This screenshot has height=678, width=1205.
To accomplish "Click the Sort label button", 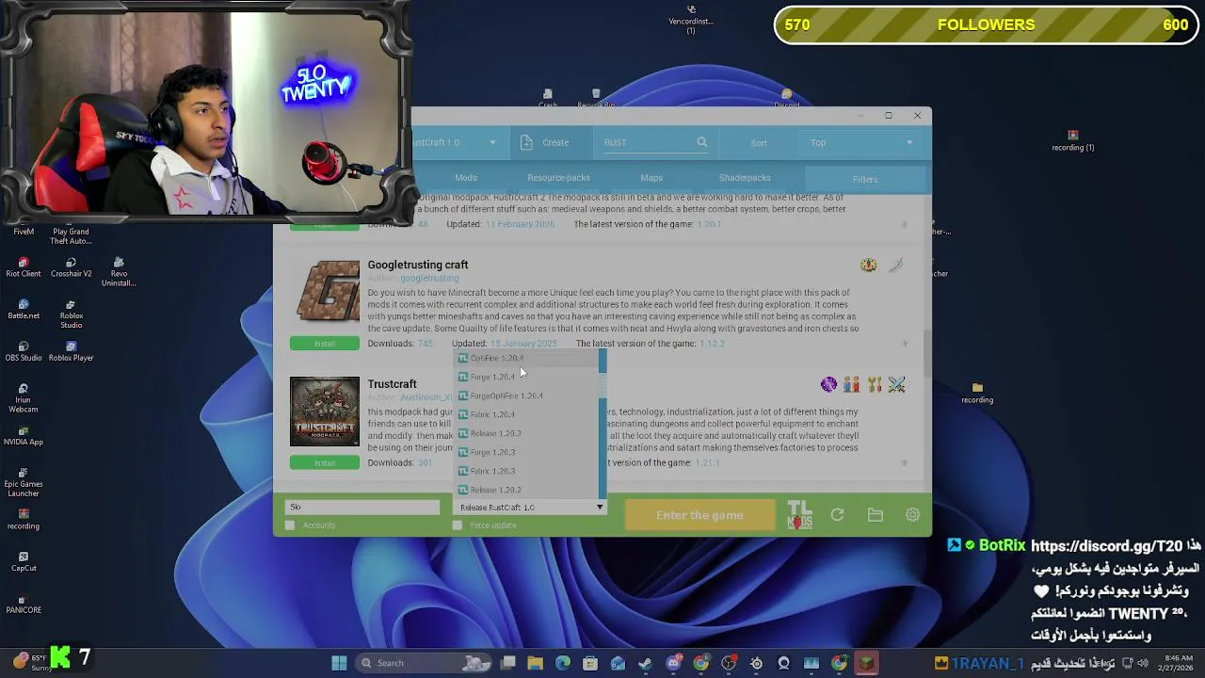I will [x=759, y=143].
